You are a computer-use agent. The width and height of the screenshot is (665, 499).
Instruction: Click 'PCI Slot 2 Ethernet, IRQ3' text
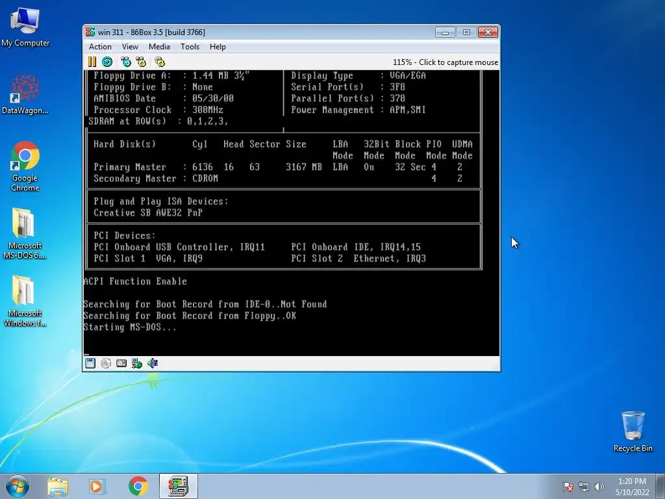(x=358, y=259)
